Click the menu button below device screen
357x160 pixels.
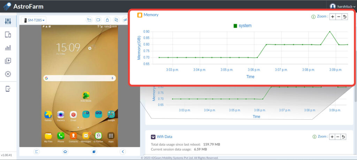[x=36, y=151]
